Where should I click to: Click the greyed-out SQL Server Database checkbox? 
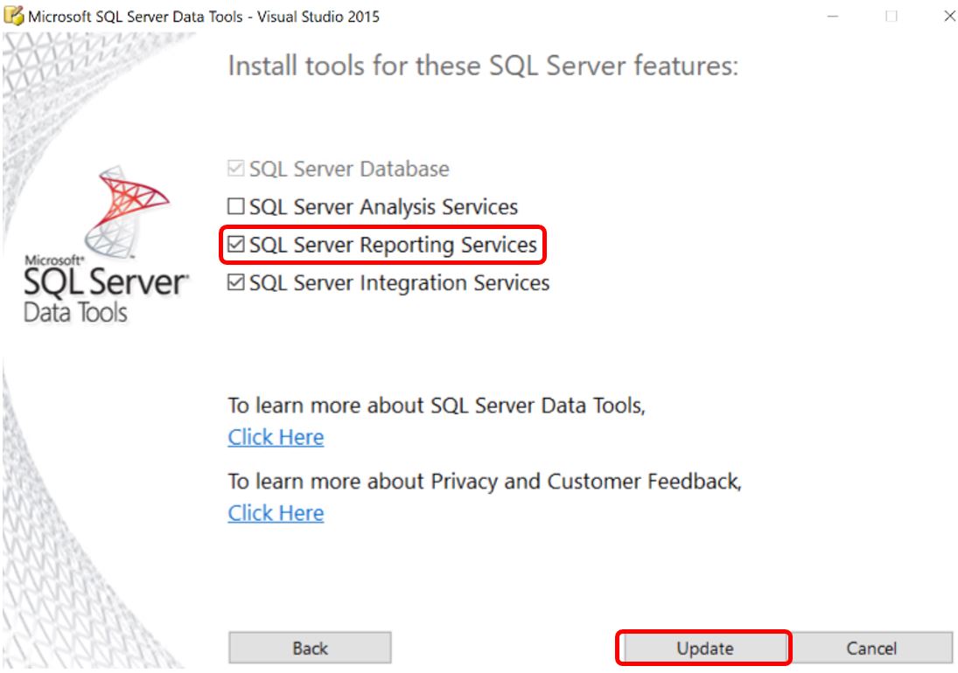tap(236, 170)
